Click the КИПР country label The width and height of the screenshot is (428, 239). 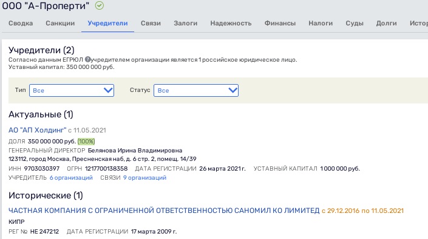(16, 222)
